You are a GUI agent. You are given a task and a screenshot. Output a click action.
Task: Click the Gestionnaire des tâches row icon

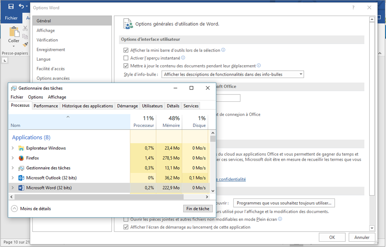pyautogui.click(x=21, y=168)
